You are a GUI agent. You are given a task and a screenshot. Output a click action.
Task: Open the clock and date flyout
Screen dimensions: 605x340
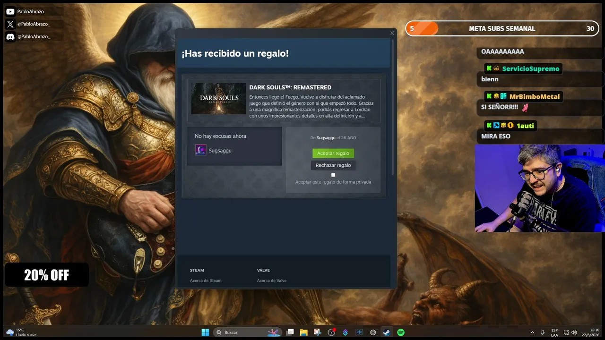591,332
